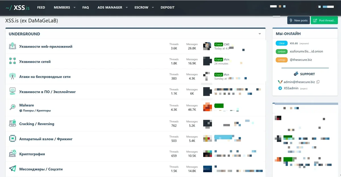Click the Криптография lock icon

point(13,154)
